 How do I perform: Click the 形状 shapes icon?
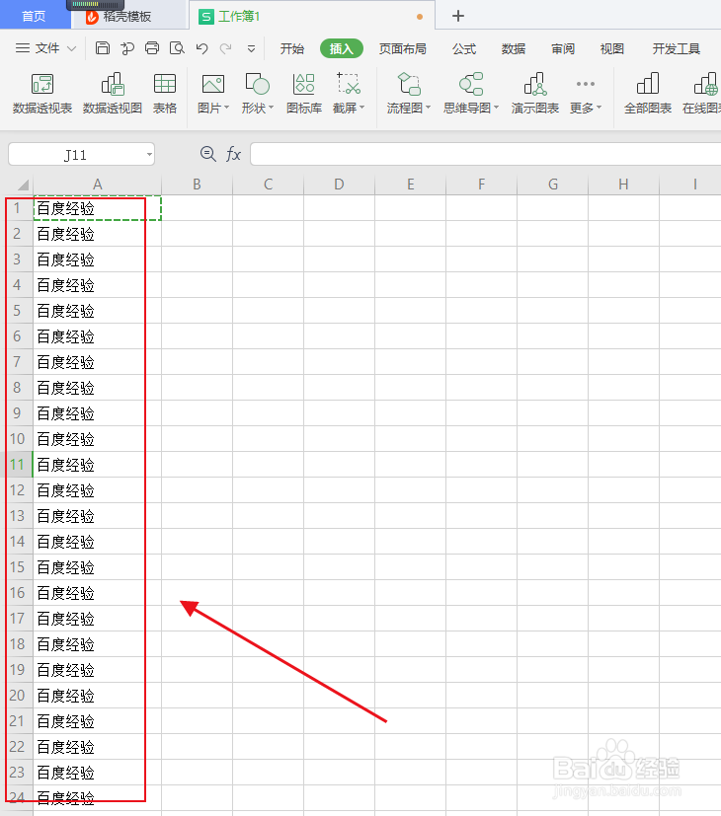258,84
